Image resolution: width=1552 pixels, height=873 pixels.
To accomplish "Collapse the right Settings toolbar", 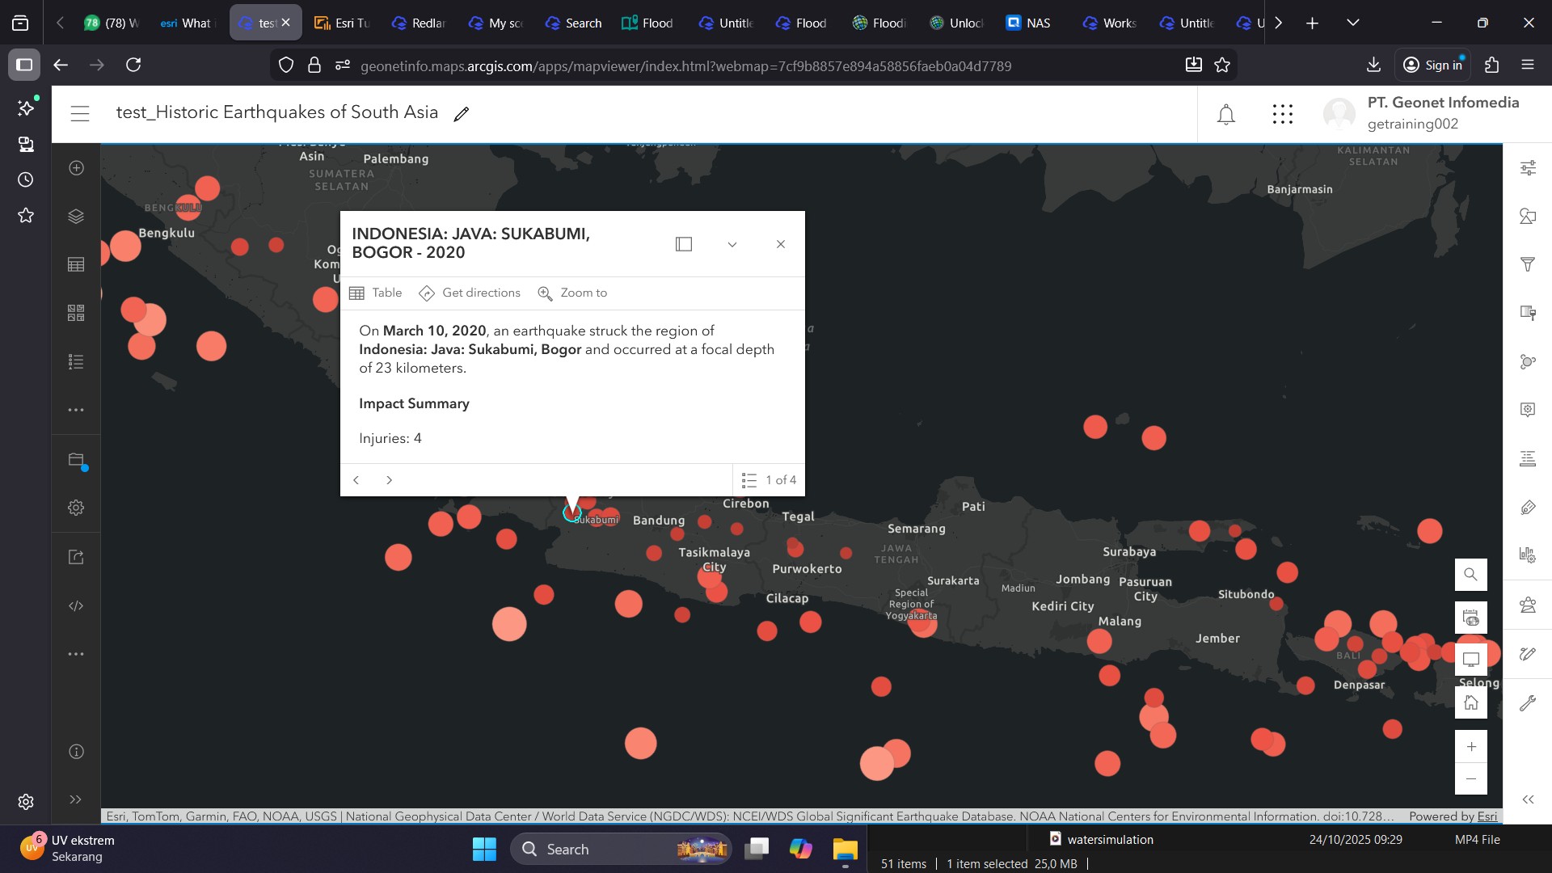I will [1528, 799].
